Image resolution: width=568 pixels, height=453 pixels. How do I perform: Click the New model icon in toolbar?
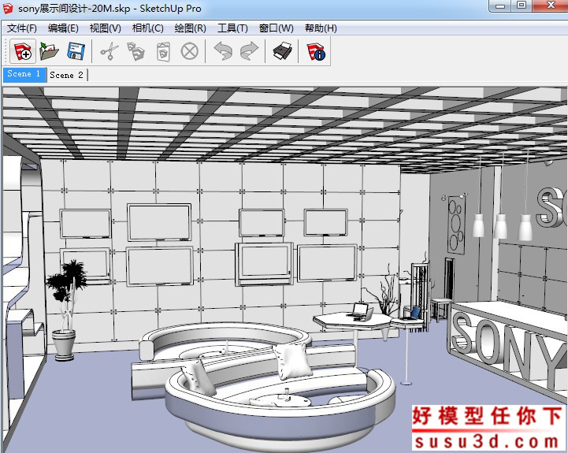point(23,51)
